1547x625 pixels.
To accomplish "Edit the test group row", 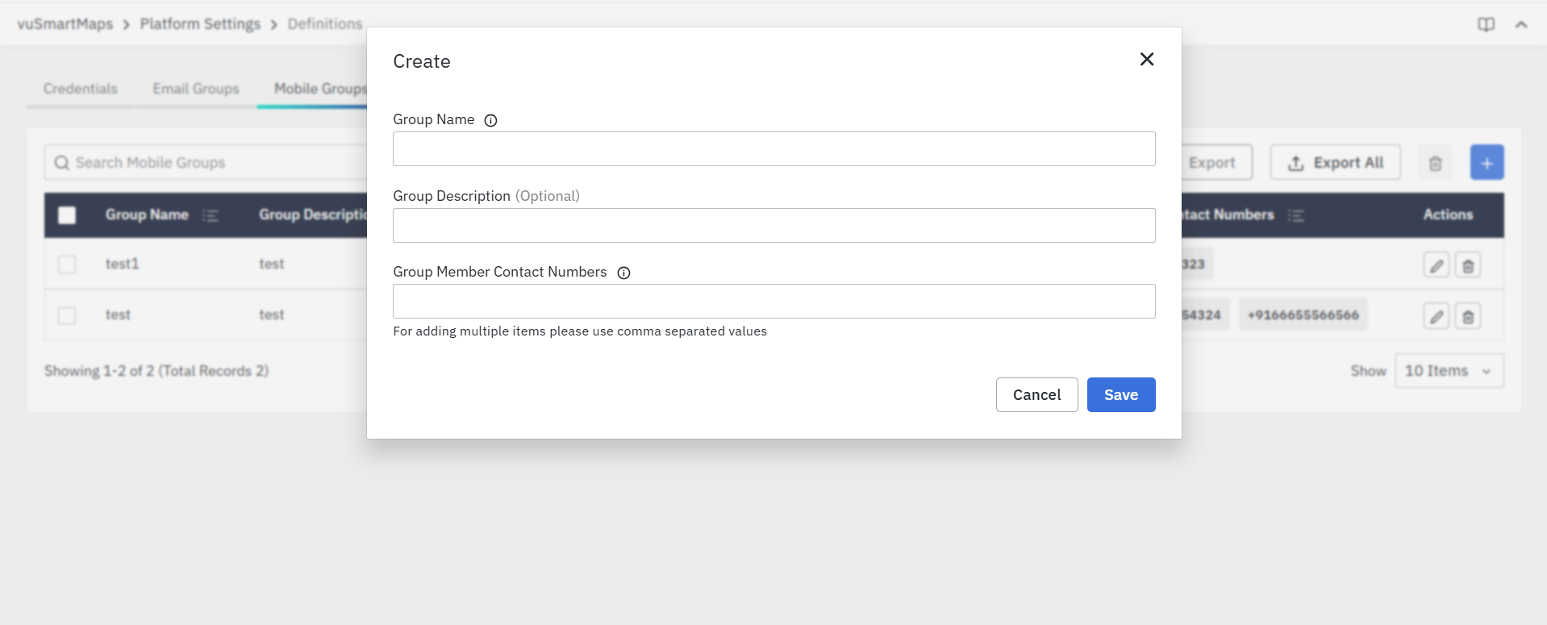I will tap(1436, 316).
